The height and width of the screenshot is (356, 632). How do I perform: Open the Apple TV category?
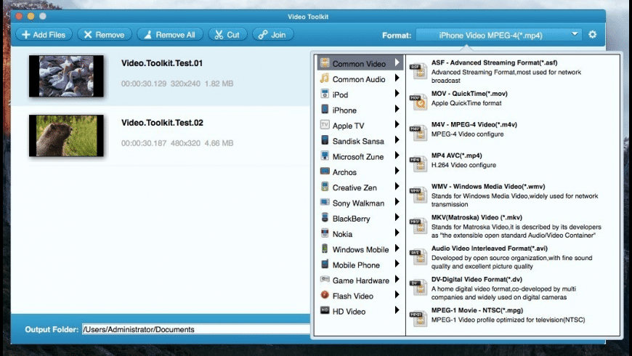click(x=360, y=126)
